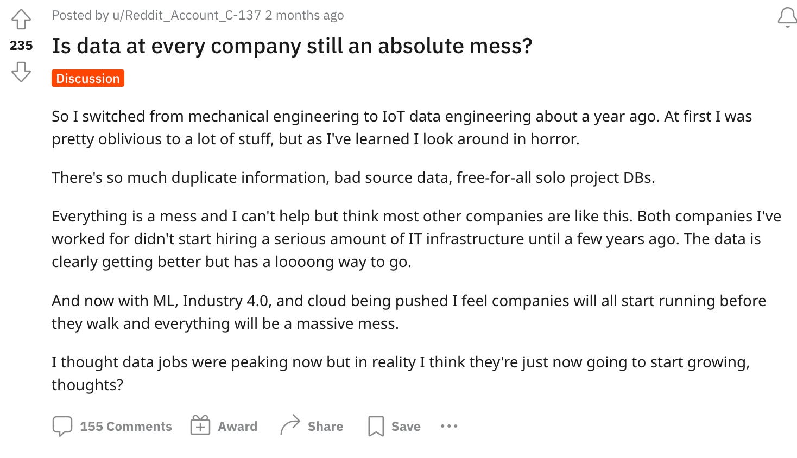Open the thread titled about messy company data
This screenshot has height=458, width=797.
[x=293, y=46]
